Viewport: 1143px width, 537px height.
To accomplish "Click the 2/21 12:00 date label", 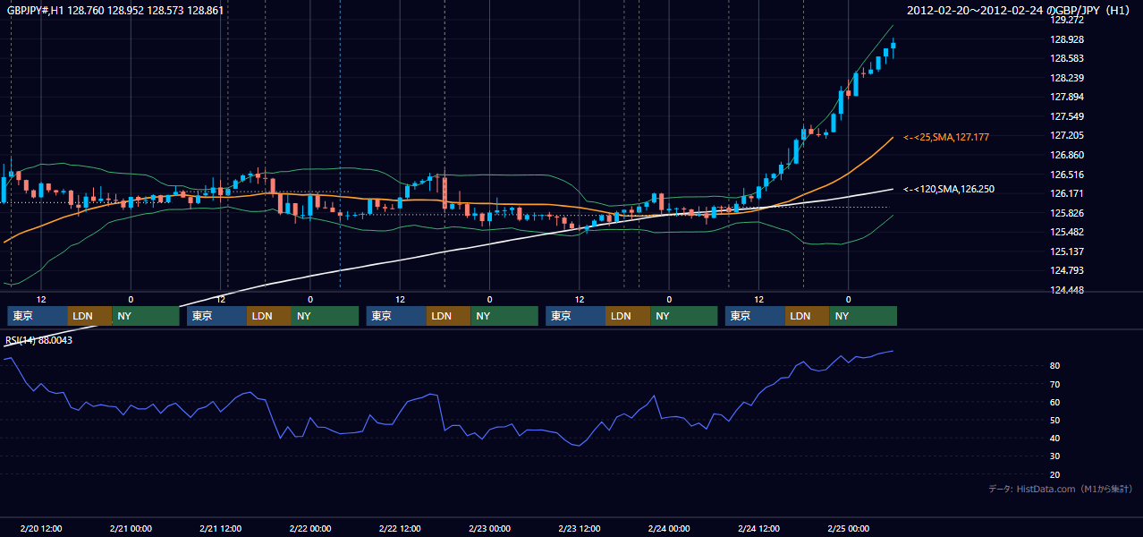I will pos(220,528).
